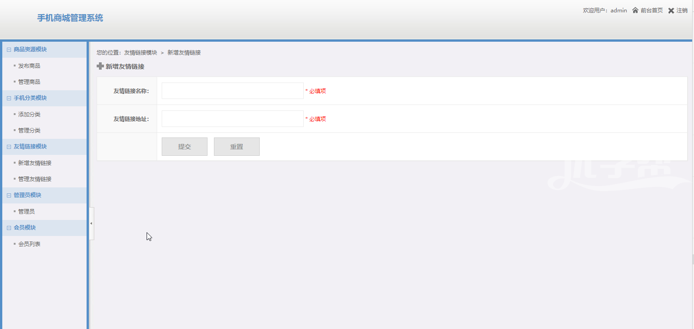Open 会员列表 in the sidebar
The height and width of the screenshot is (329, 694).
(x=29, y=244)
